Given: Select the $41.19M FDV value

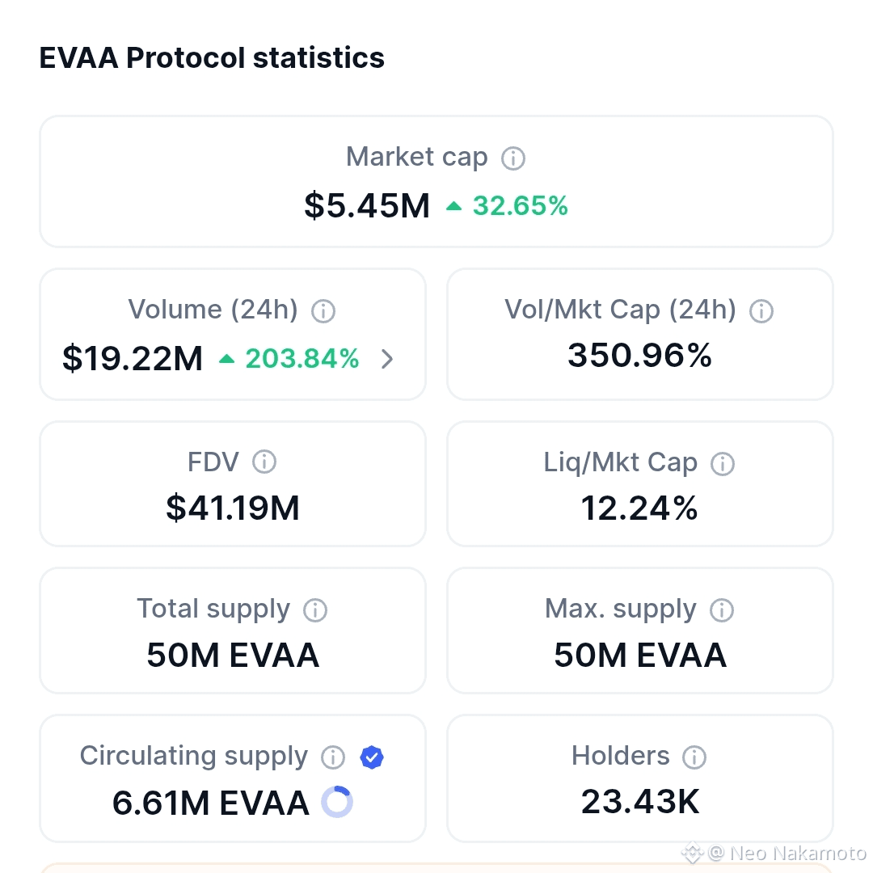Looking at the screenshot, I should point(233,508).
